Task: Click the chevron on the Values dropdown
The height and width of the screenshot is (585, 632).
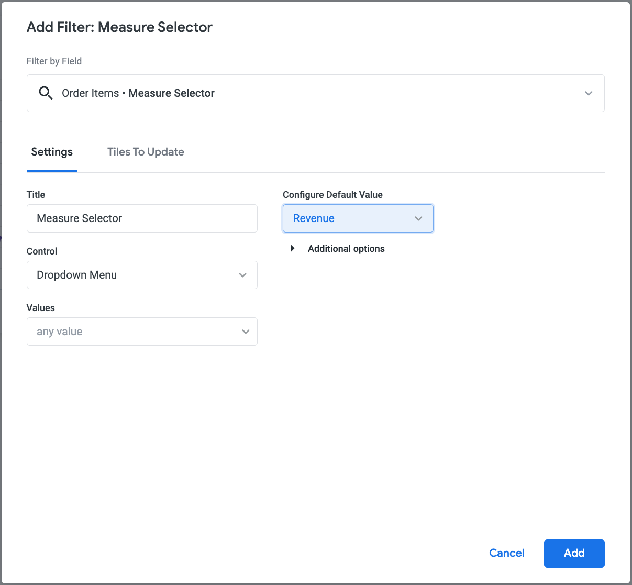Action: 245,332
